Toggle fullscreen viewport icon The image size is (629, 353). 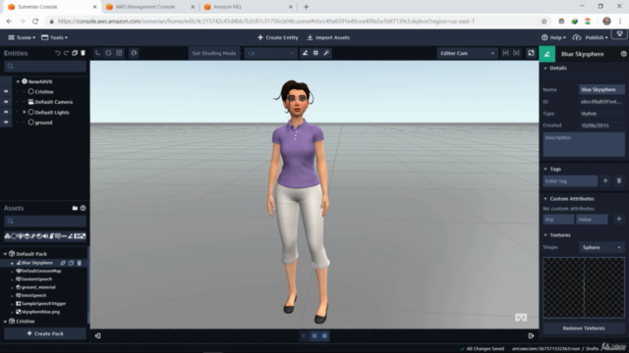coord(531,53)
